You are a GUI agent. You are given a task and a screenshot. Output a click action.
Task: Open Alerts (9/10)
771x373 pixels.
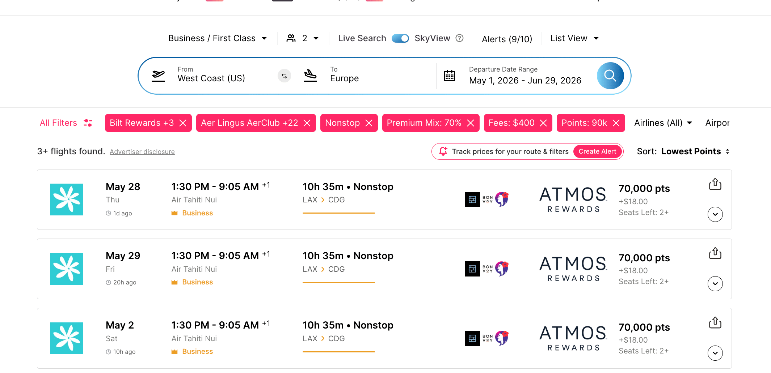507,39
